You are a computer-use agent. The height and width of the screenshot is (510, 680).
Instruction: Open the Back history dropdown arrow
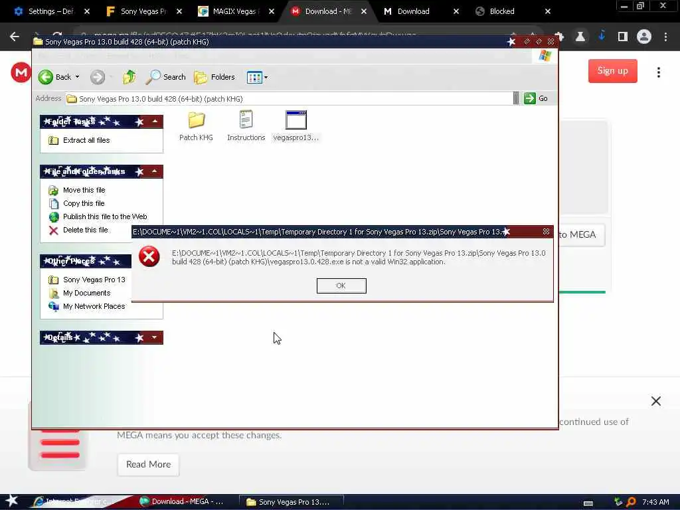point(77,77)
